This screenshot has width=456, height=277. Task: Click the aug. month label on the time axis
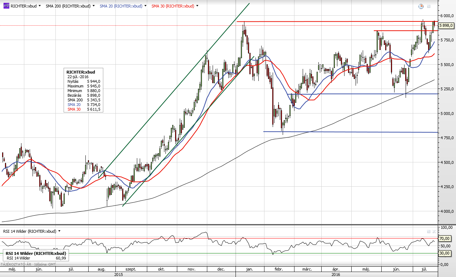[102, 270]
